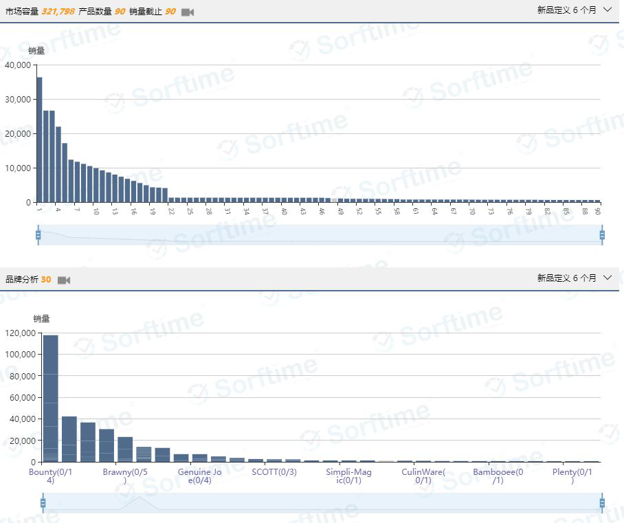
Task: Expand 新品定义 chevron in the 市场容量 header
Action: 607,10
